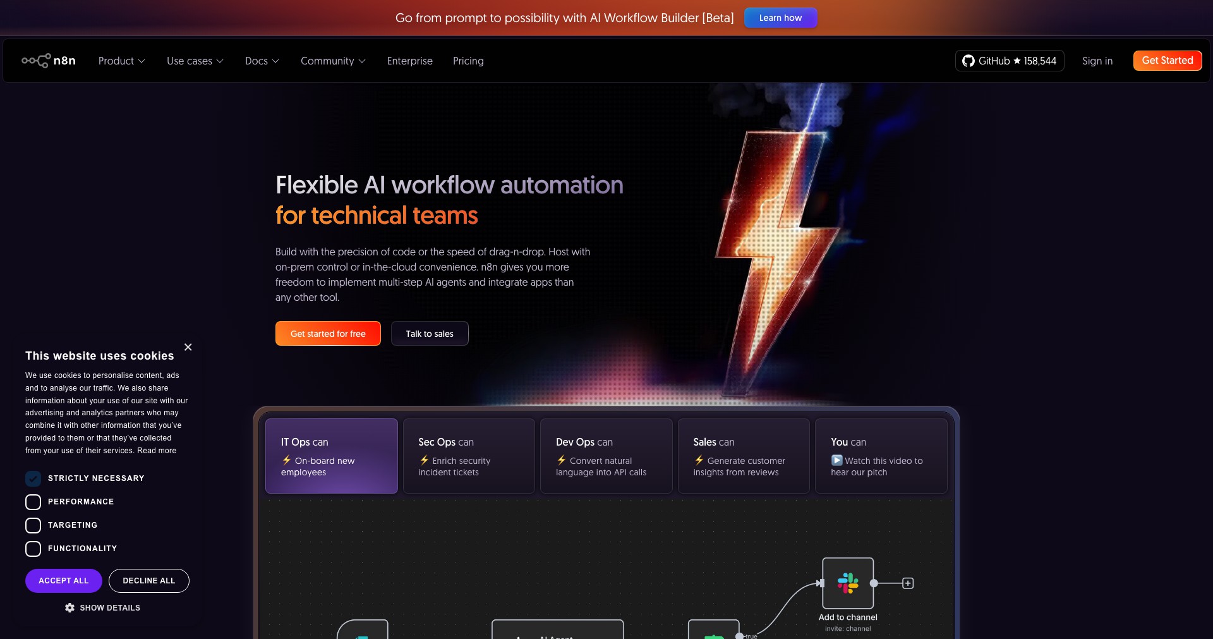Click Get started for free button
This screenshot has height=639, width=1213.
328,334
